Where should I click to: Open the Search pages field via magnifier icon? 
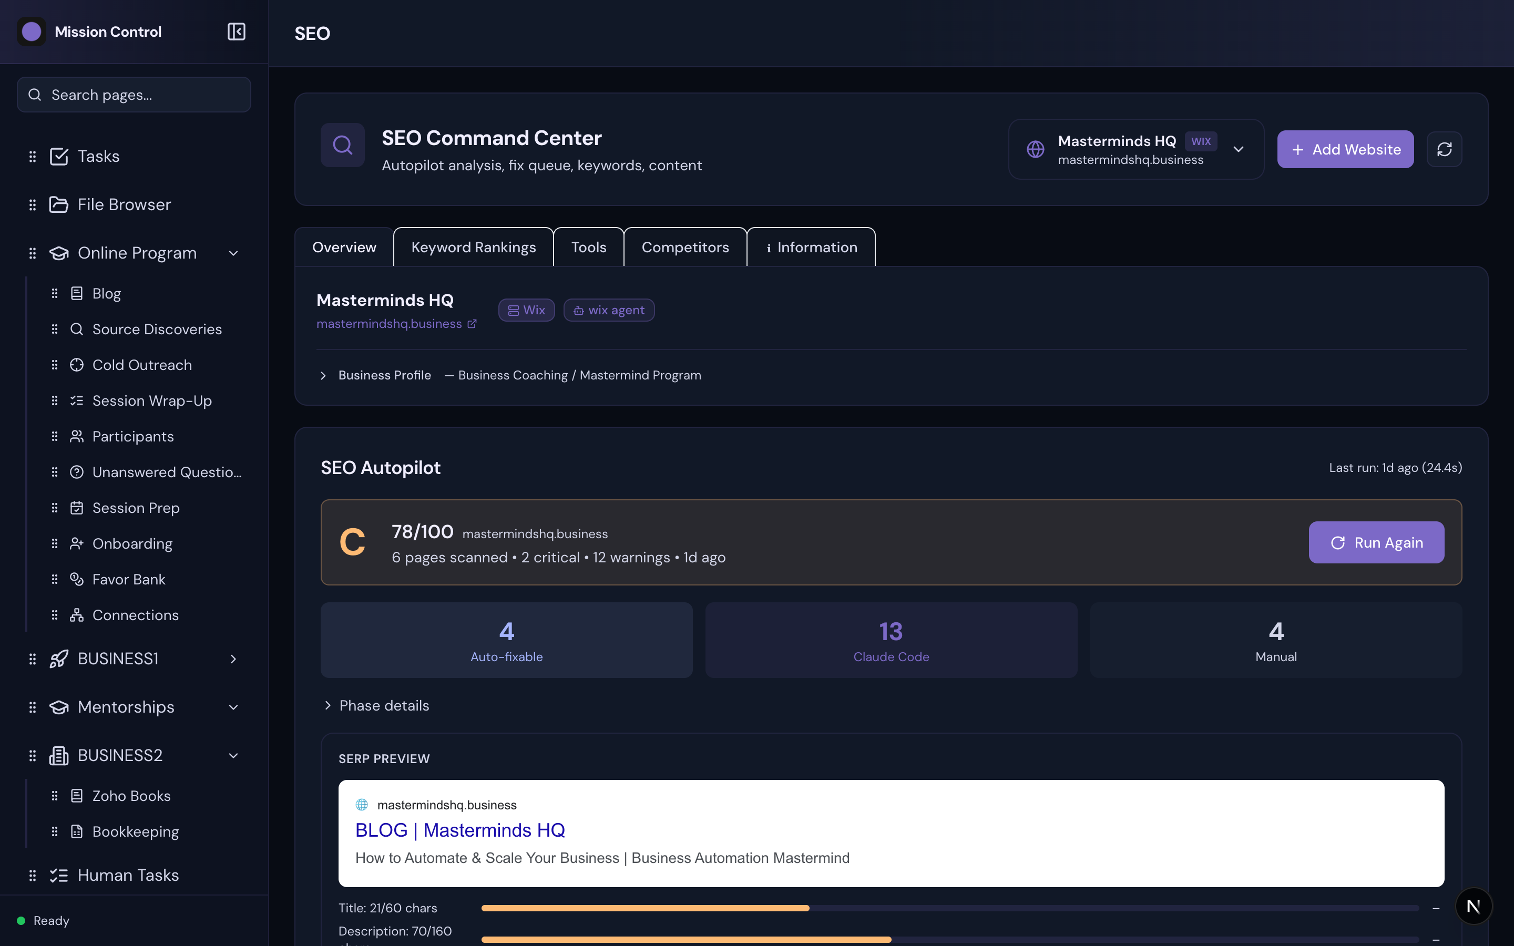click(x=35, y=95)
